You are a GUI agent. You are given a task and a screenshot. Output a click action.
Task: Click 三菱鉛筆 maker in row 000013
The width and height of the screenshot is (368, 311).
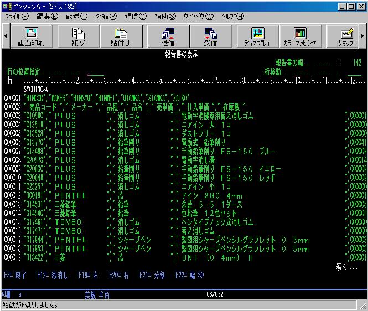pos(65,204)
